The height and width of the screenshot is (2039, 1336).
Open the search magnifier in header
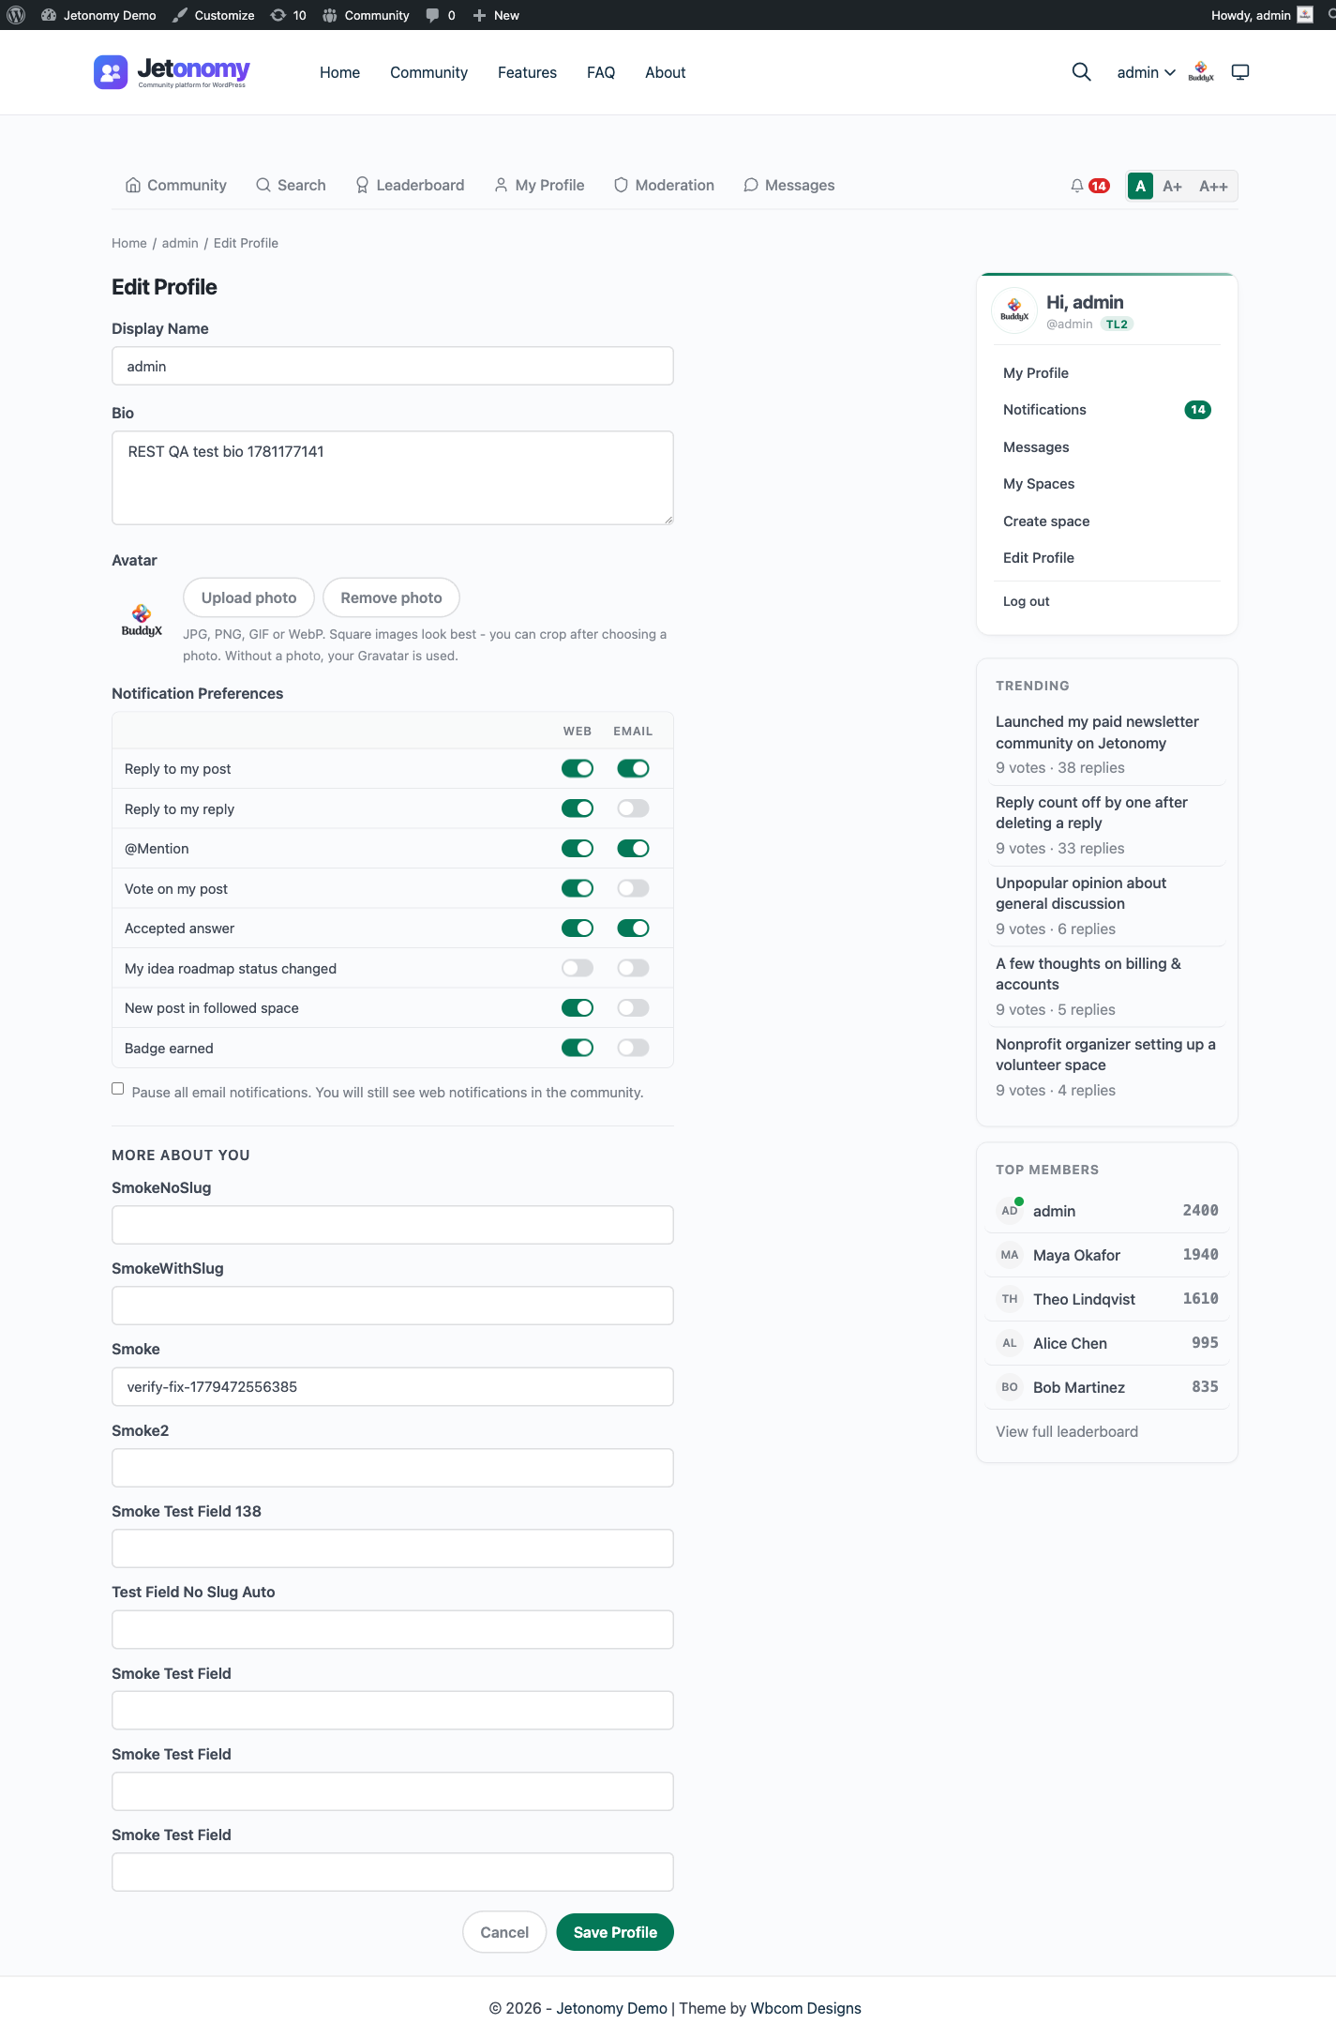point(1081,72)
